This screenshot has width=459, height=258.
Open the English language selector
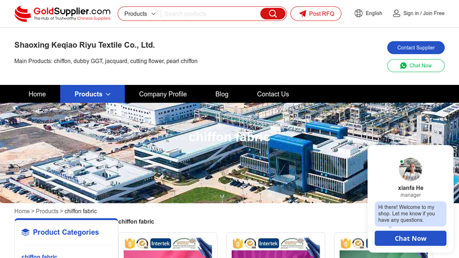tap(374, 13)
